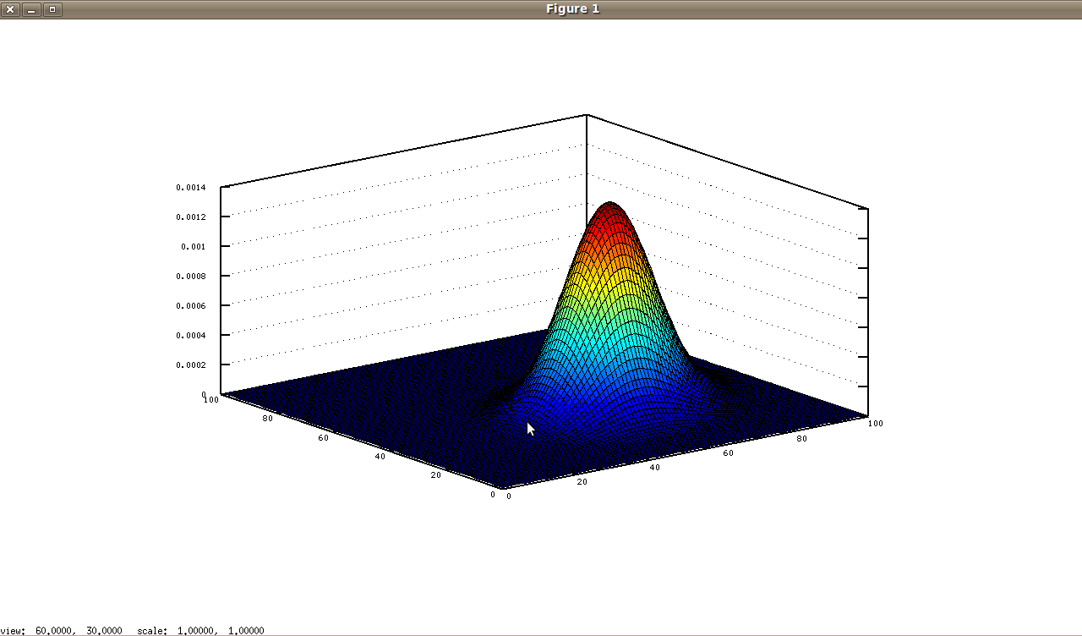Screen dimensions: 1082x636
Task: Close the Figure 1 window
Action: coord(10,9)
